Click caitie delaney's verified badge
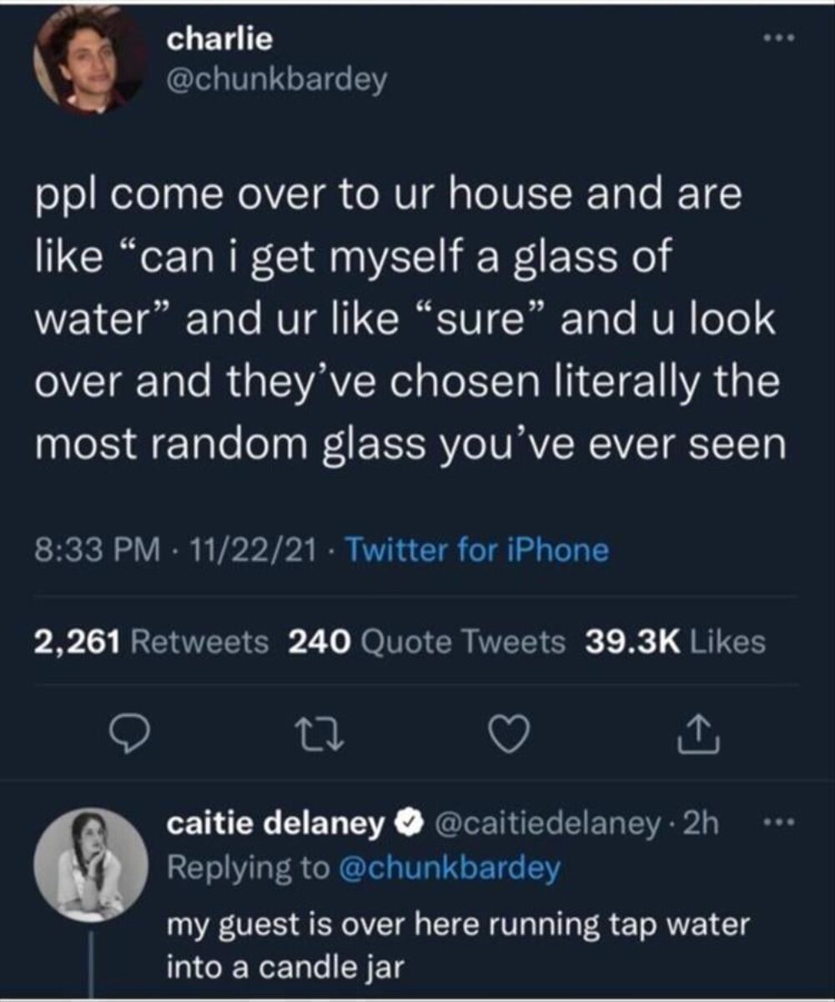The height and width of the screenshot is (1002, 835). pos(408,820)
